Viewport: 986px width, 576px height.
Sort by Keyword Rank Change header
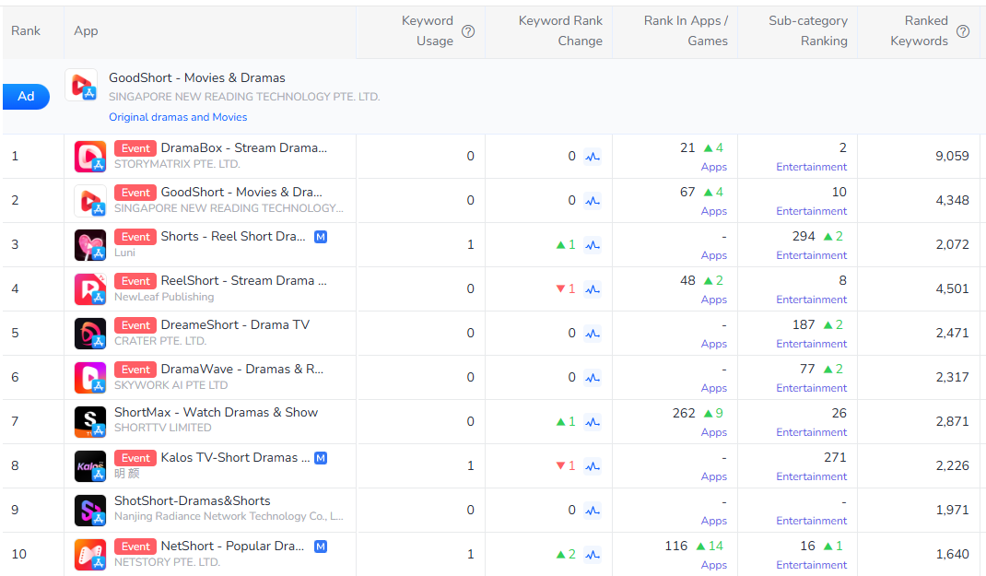pos(560,30)
